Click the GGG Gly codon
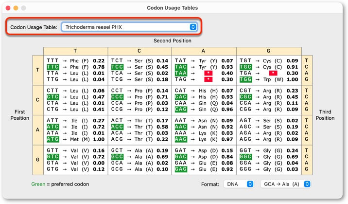 (245, 169)
